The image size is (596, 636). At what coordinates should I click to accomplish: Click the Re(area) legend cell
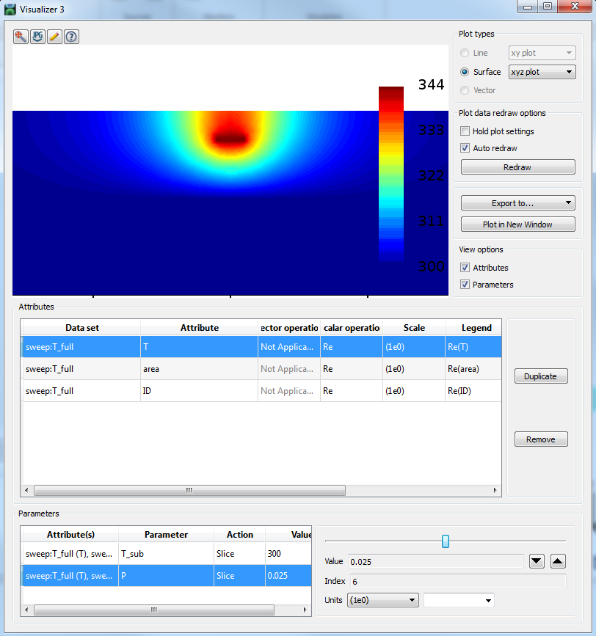pyautogui.click(x=473, y=369)
